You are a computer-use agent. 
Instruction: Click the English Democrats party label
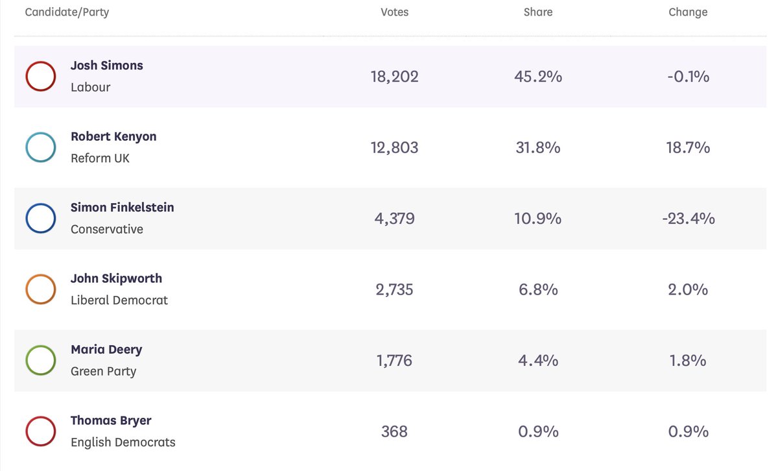(123, 442)
